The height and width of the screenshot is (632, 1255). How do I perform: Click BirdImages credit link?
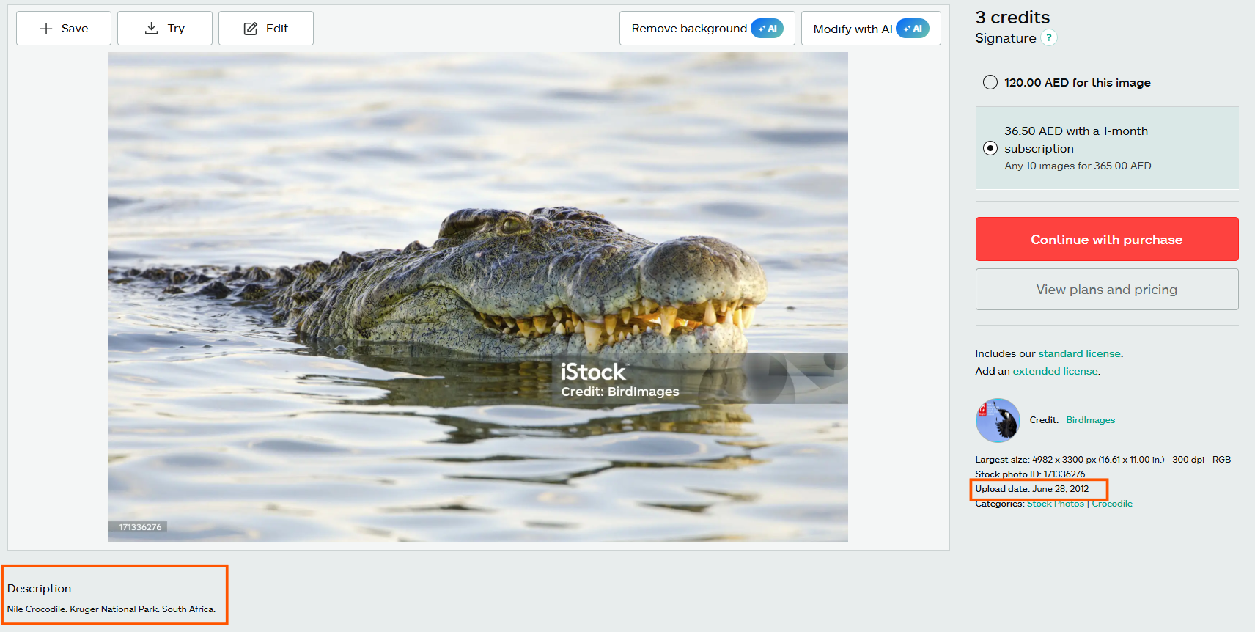click(1090, 420)
